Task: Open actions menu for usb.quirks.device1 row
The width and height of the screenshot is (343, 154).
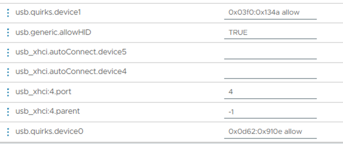Action: tap(8, 13)
